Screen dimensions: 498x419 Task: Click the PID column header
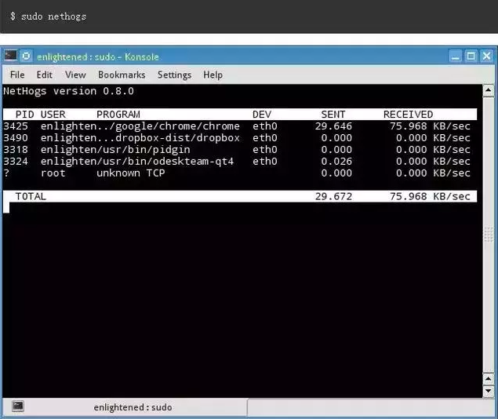(24, 115)
